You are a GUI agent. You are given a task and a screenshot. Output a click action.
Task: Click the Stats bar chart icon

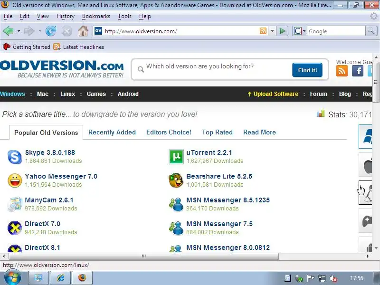coord(320,114)
